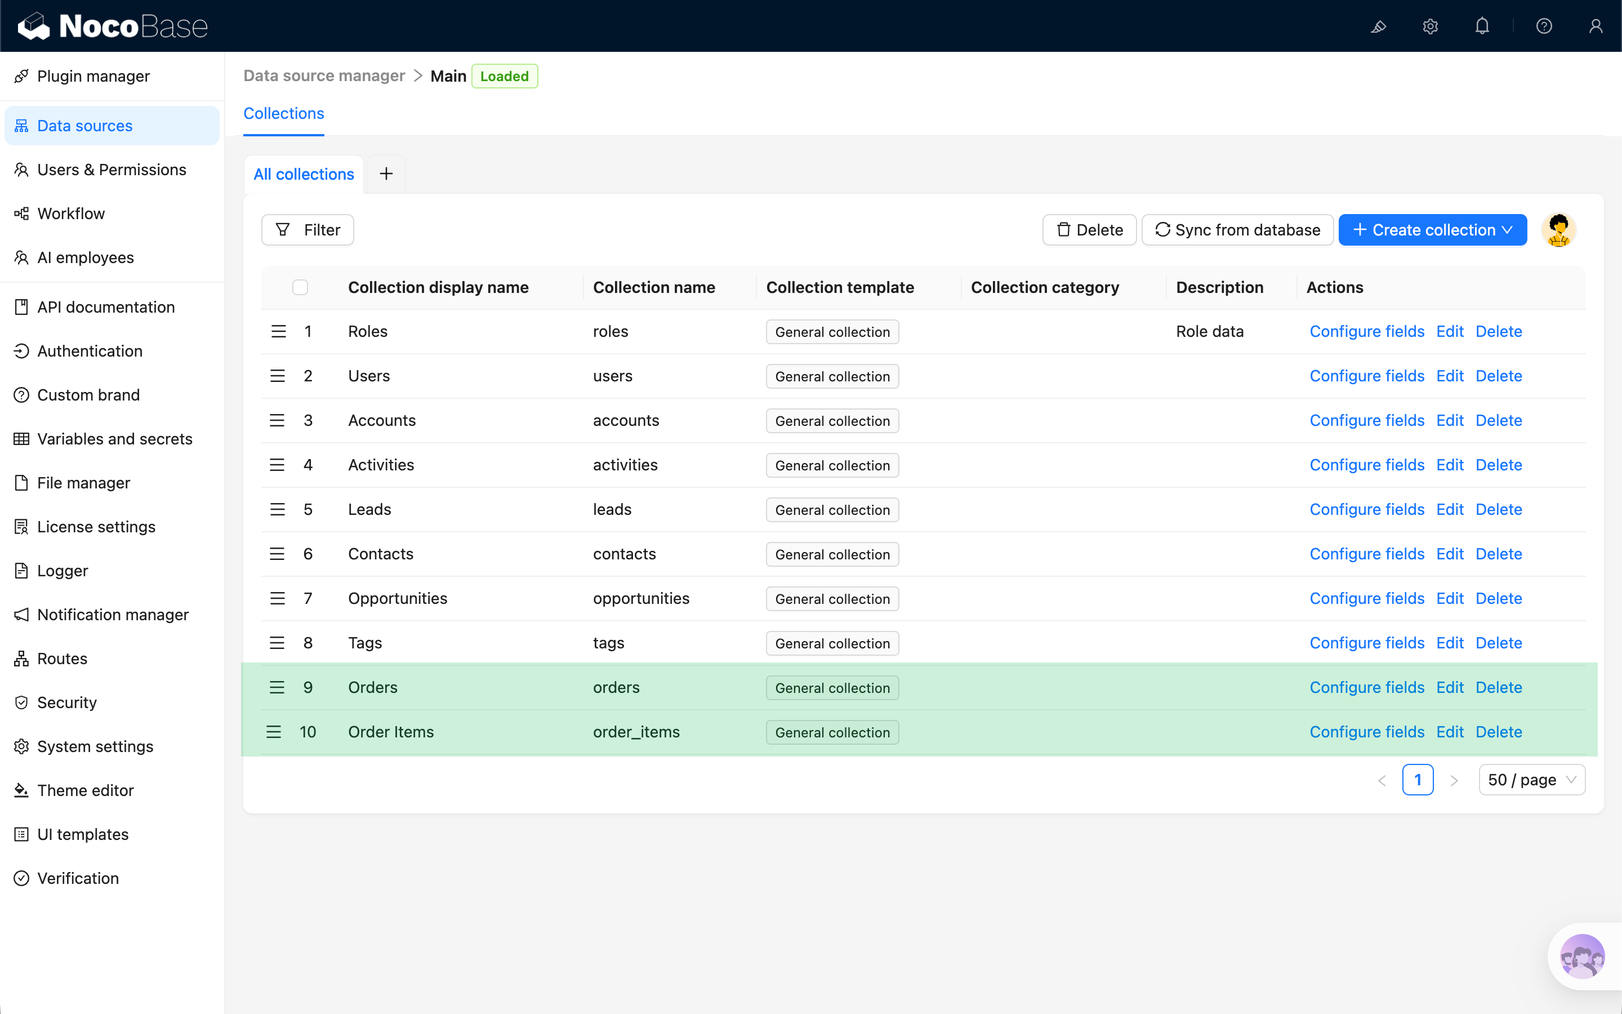Viewport: 1622px width, 1014px height.
Task: Switch to the All collections tab
Action: 304,174
